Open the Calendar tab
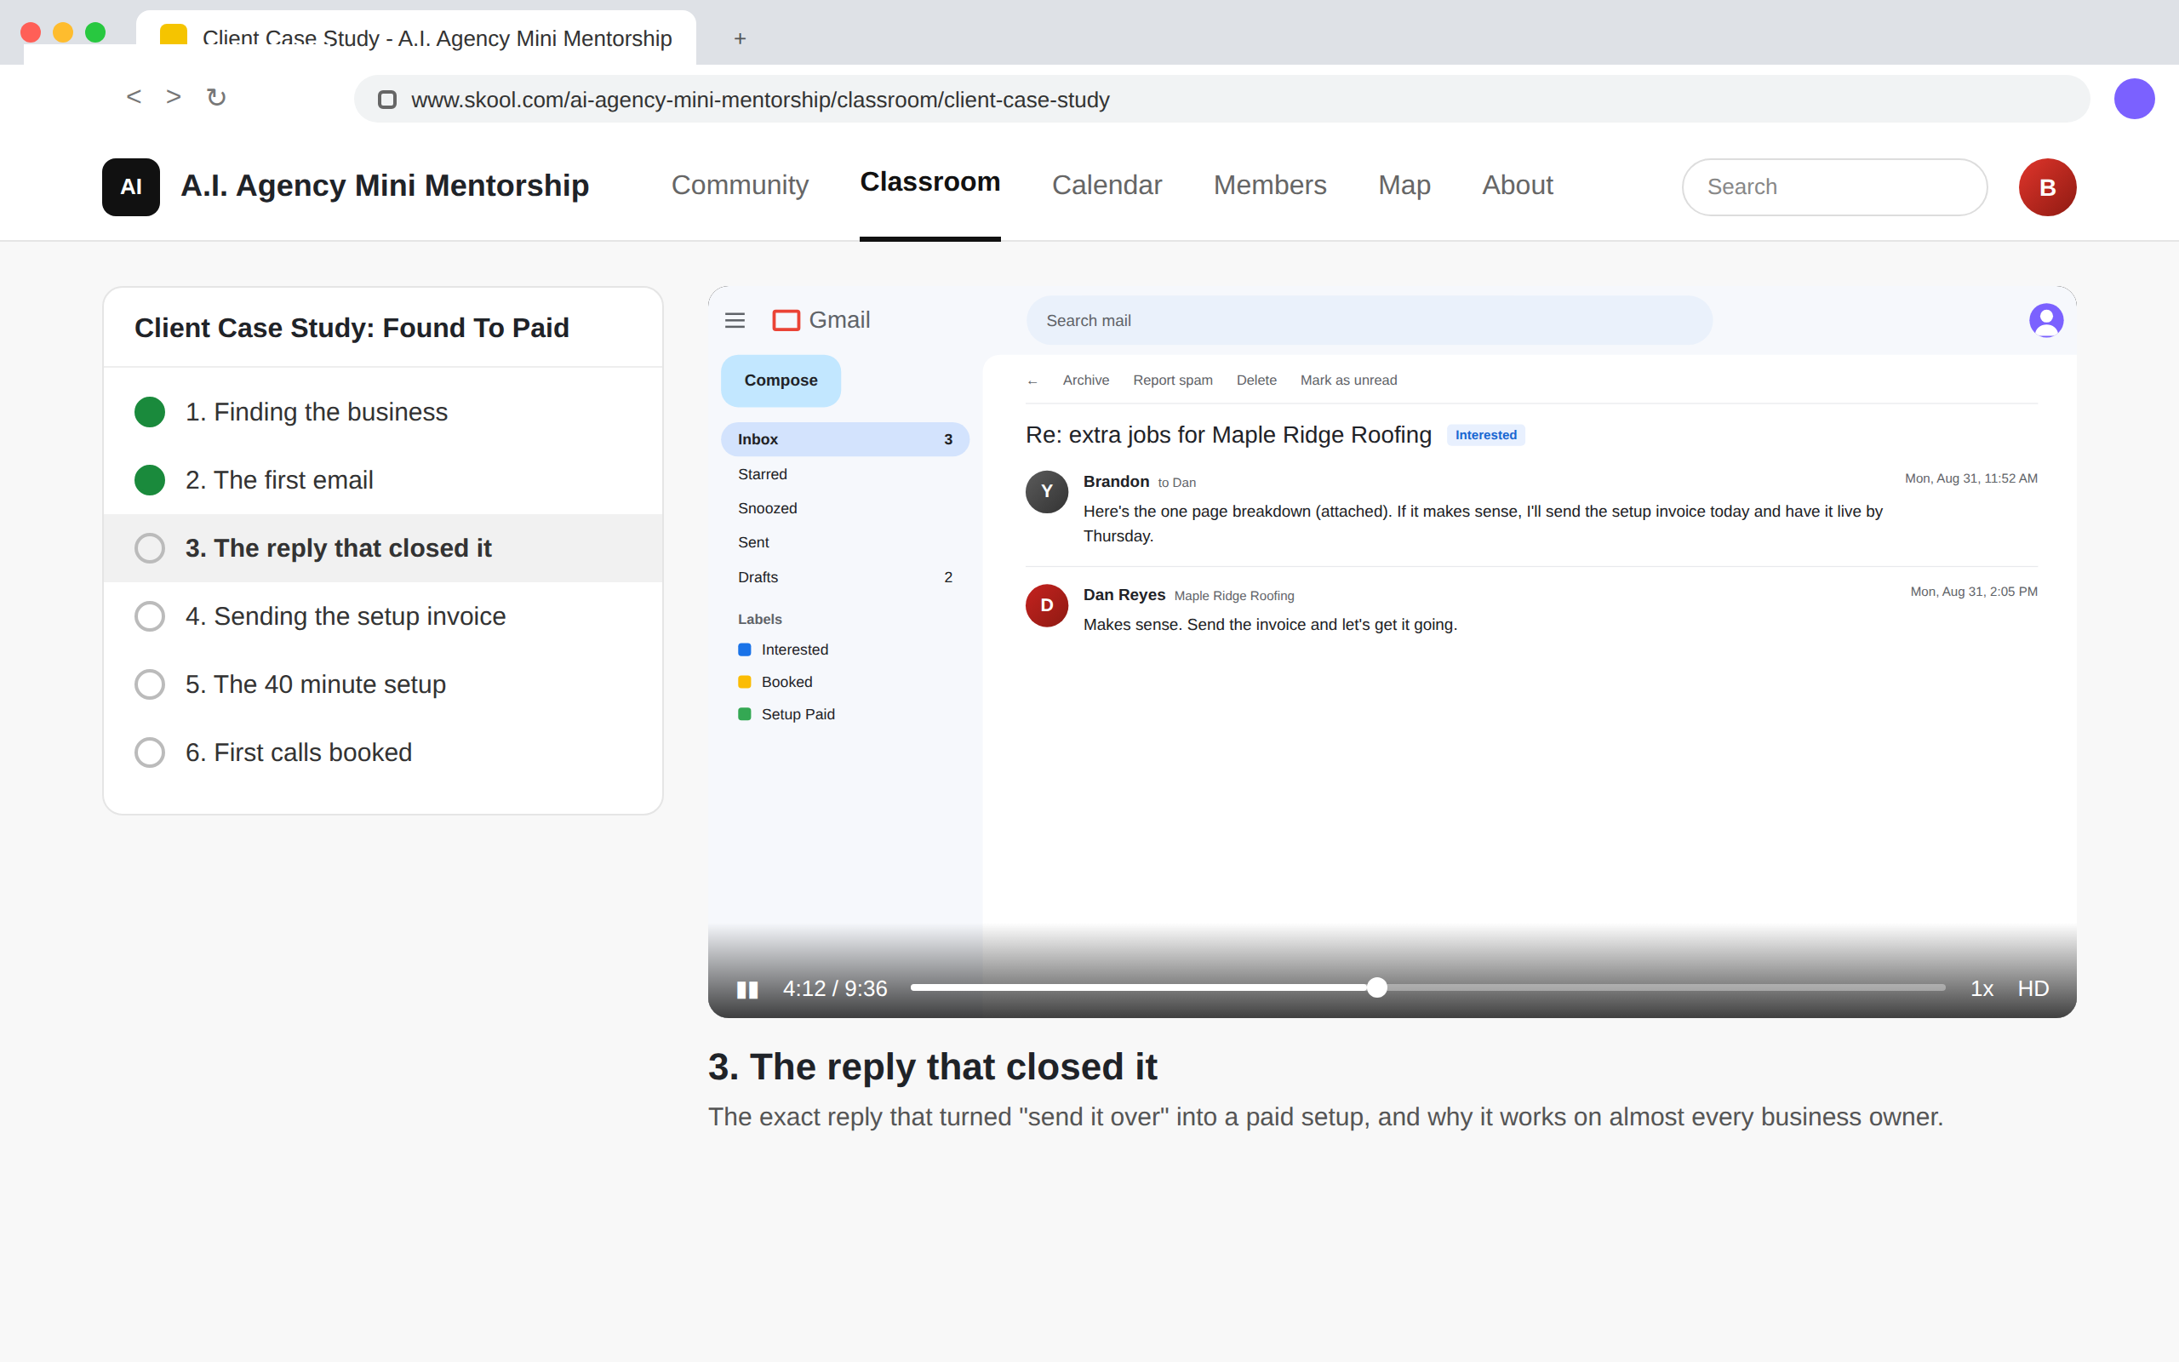 pyautogui.click(x=1106, y=185)
